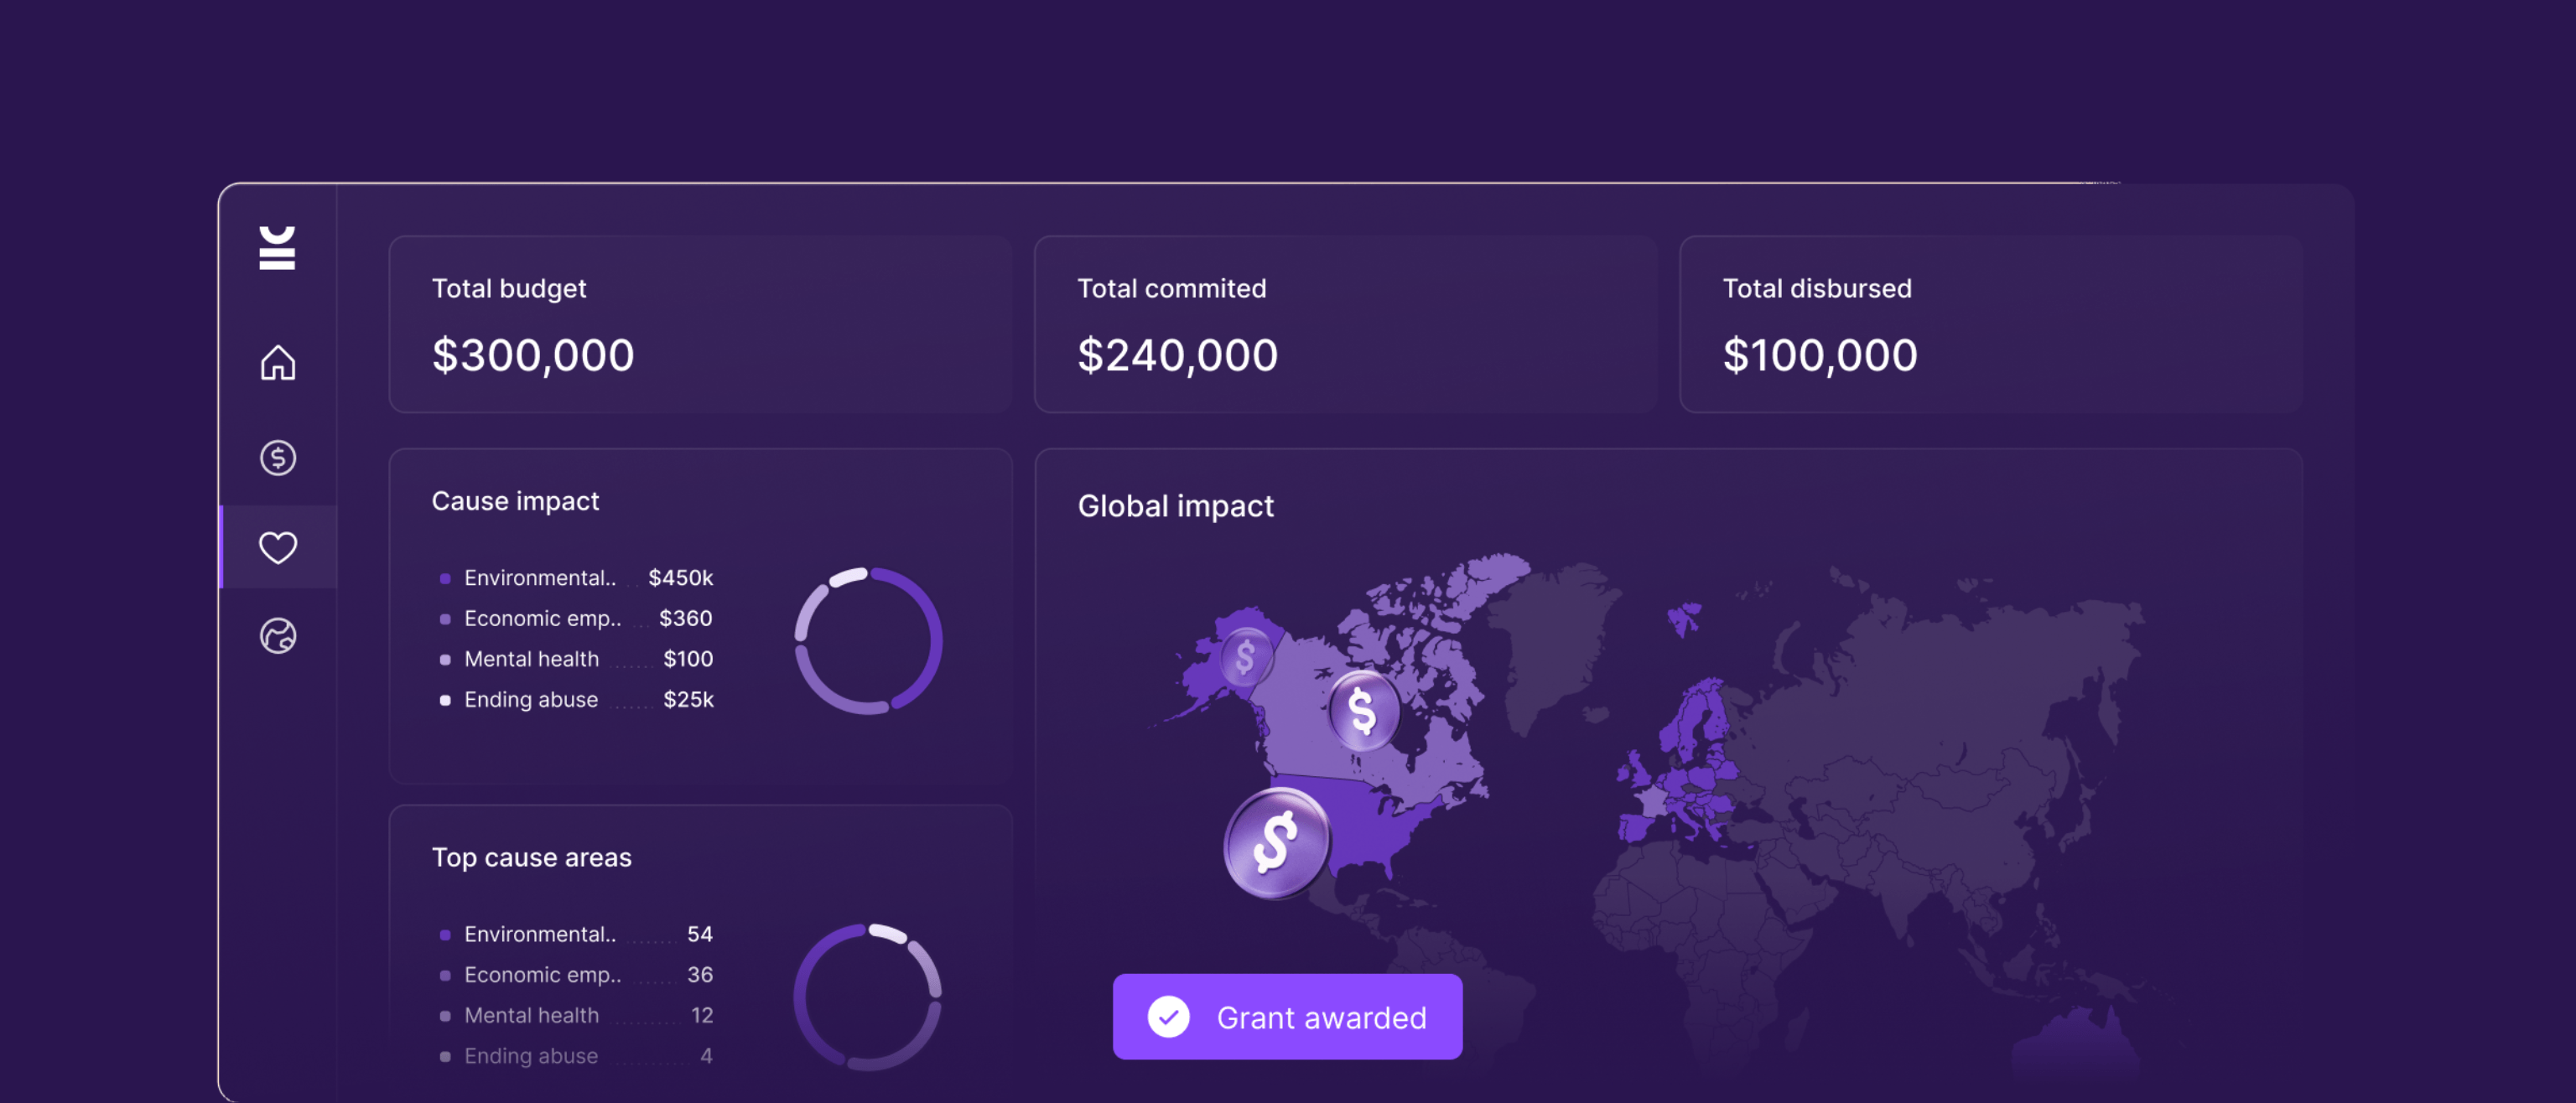Select the heart causes sidebar icon
Viewport: 2576px width, 1103px height.
[x=277, y=546]
